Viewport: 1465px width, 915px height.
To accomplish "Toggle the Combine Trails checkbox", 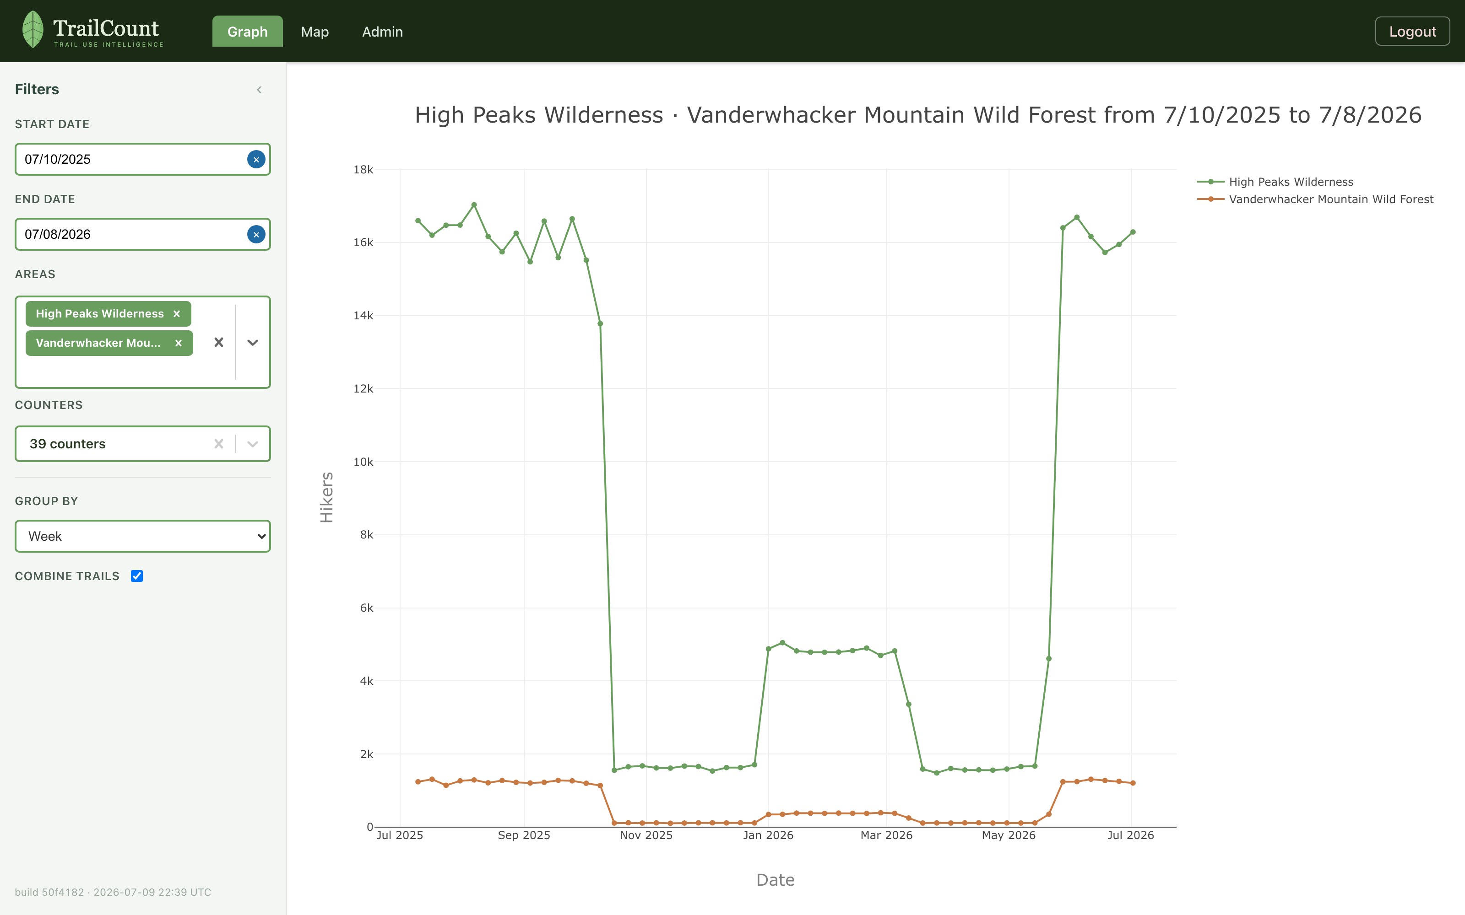I will pos(137,576).
